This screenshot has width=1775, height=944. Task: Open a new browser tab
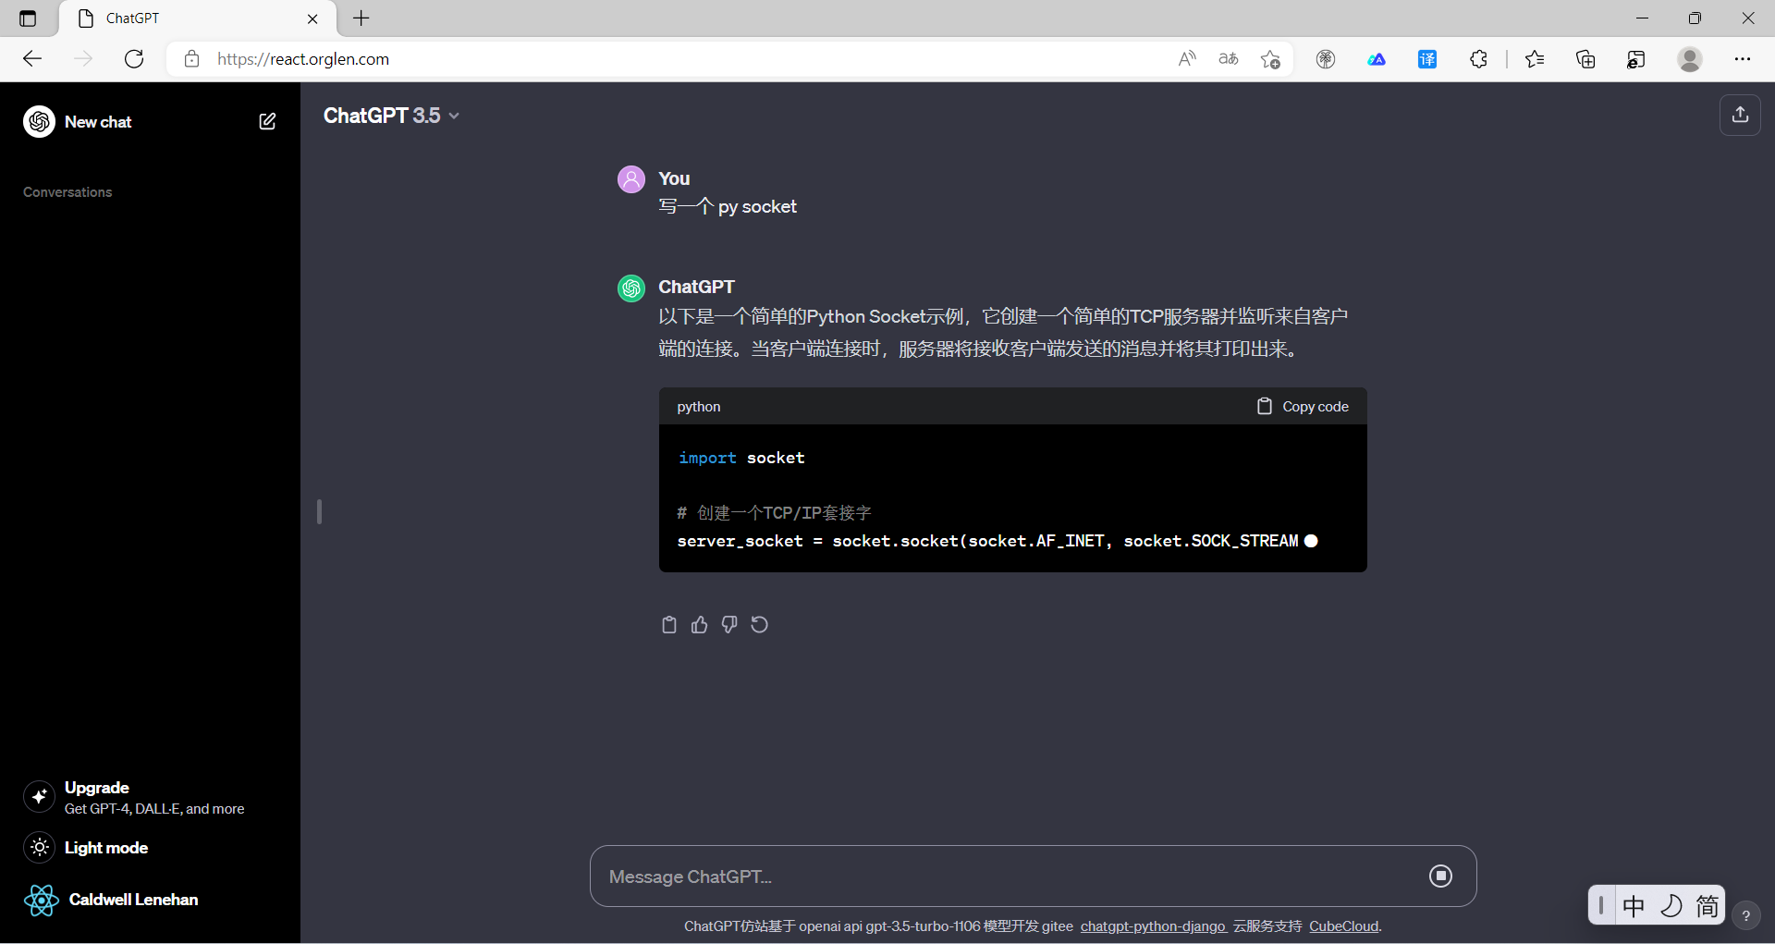(x=361, y=18)
